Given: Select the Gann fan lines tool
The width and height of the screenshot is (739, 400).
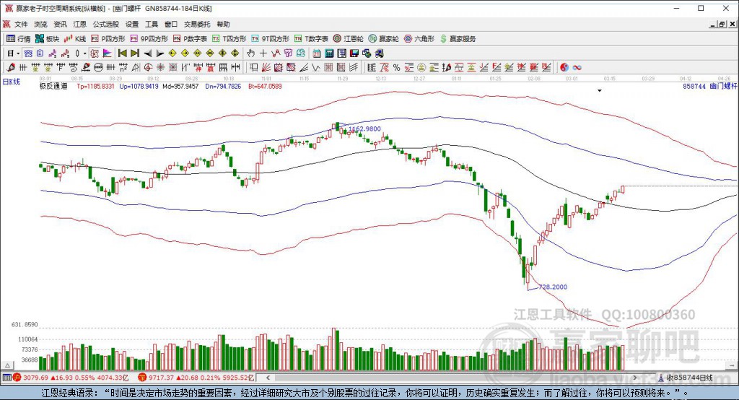Looking at the screenshot, I should (x=266, y=67).
